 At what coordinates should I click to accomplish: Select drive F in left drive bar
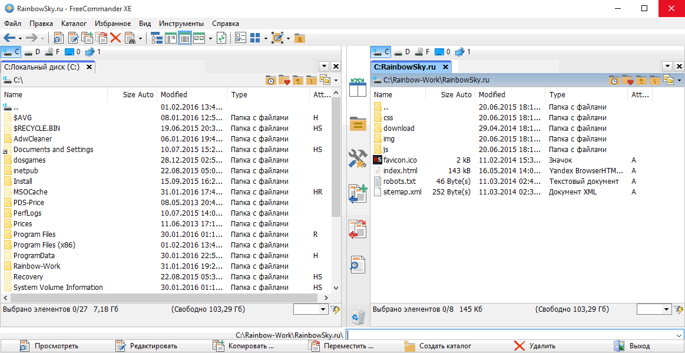pyautogui.click(x=52, y=52)
